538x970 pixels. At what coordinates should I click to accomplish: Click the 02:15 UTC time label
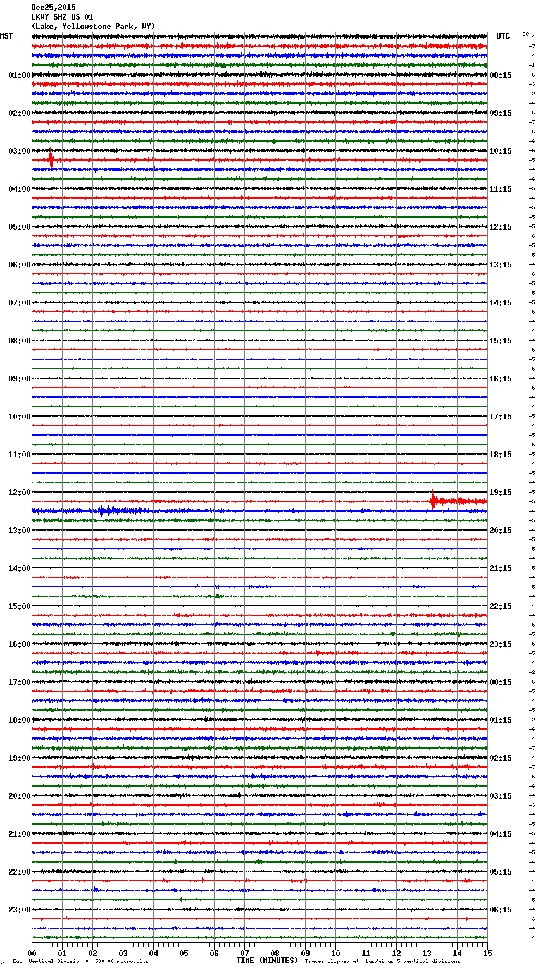(x=501, y=758)
